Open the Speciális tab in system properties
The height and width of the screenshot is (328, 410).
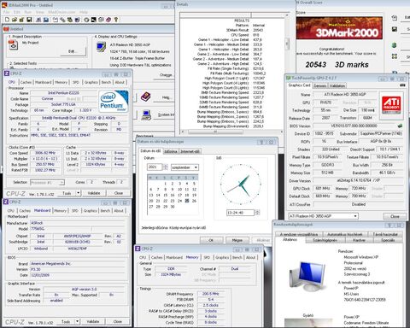point(388,240)
